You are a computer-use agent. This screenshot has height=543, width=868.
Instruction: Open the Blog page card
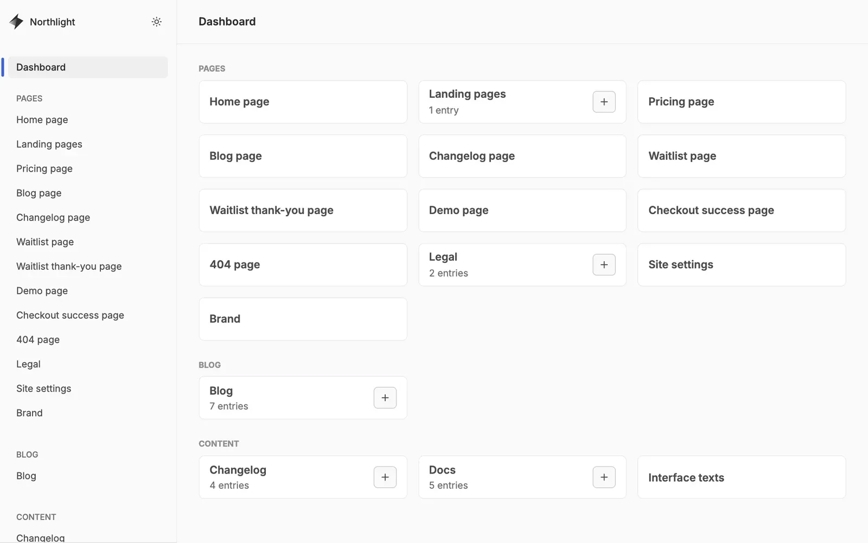(x=303, y=156)
